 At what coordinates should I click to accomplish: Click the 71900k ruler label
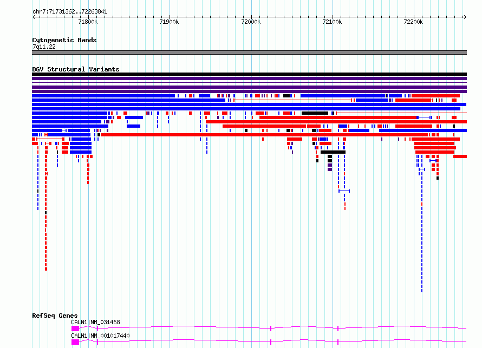point(169,22)
